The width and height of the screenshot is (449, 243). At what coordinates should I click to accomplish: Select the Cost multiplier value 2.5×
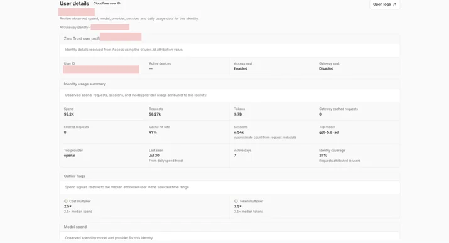(x=68, y=207)
